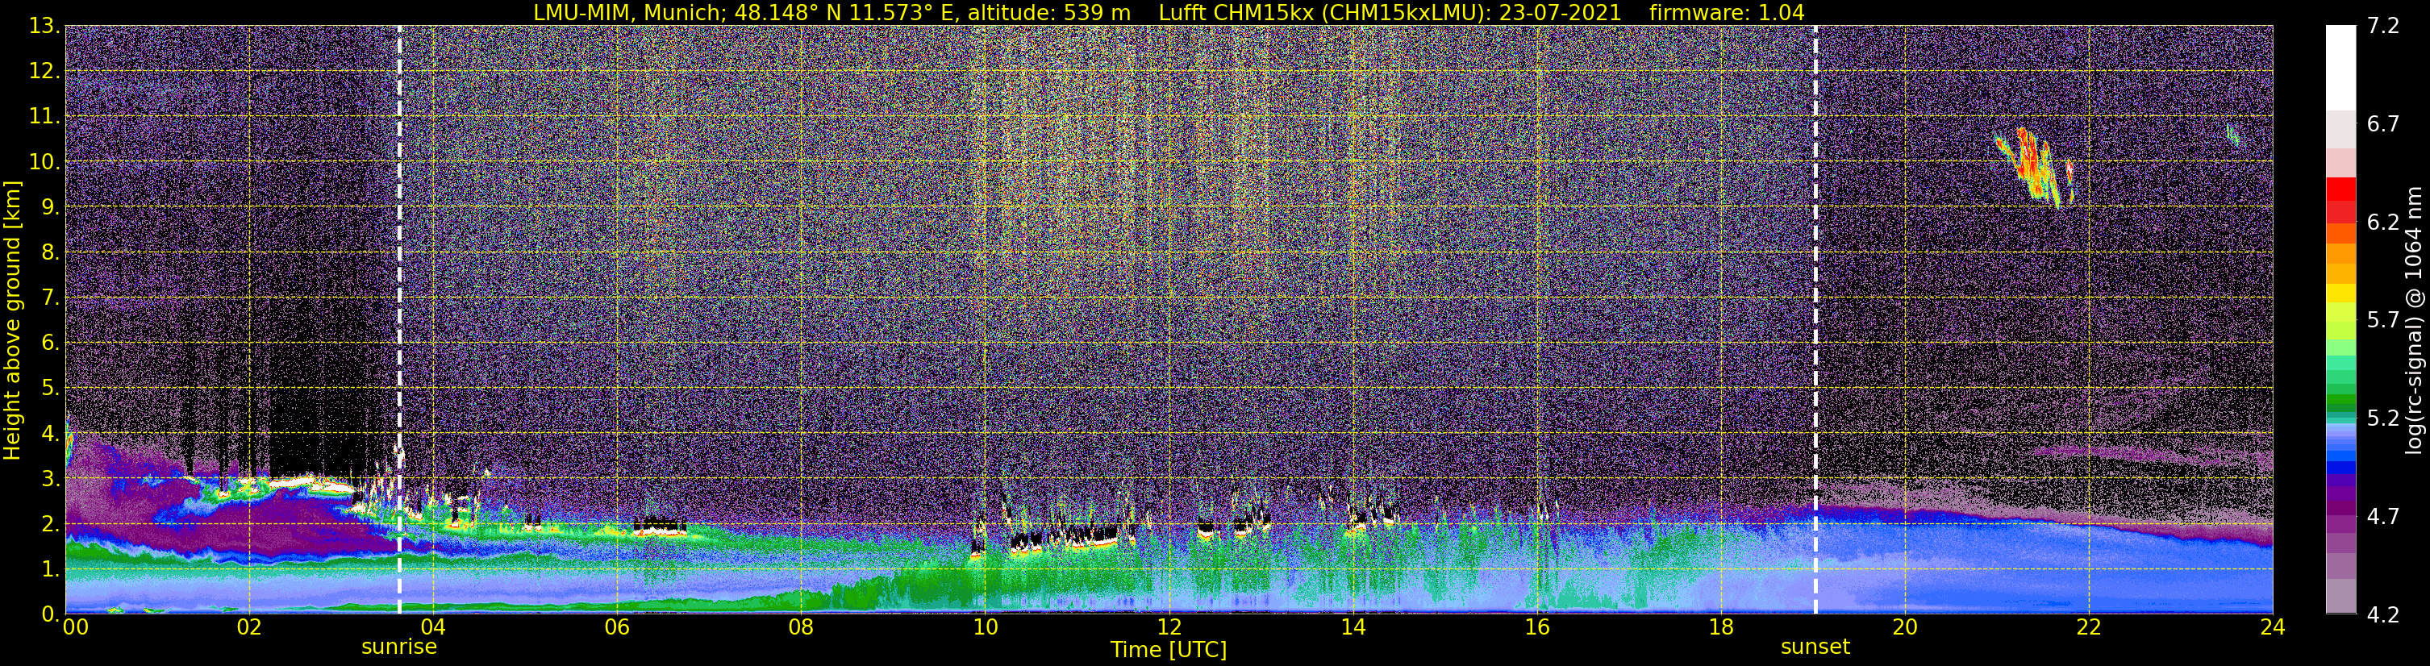
Task: Click the colorbar label 'log(rc-signal) @ 1064 nm'
Action: [2413, 320]
